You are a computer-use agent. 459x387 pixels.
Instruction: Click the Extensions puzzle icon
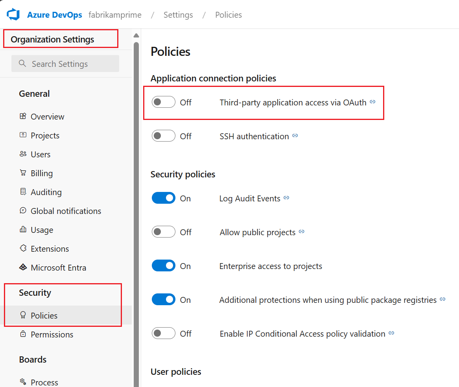tap(23, 248)
